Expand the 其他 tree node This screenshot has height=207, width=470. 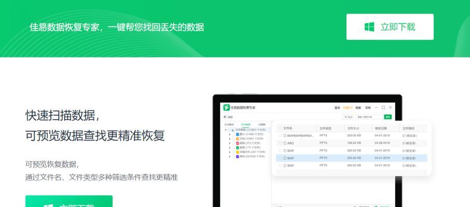(230, 156)
